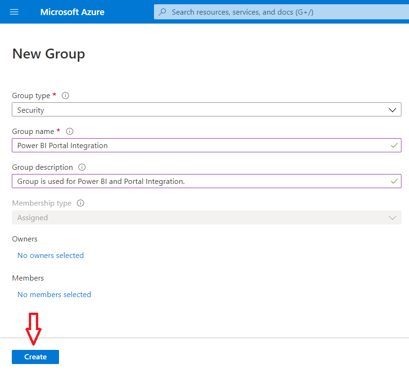Select the No owners selected link
Viewport: 409px width, 373px height.
point(51,256)
